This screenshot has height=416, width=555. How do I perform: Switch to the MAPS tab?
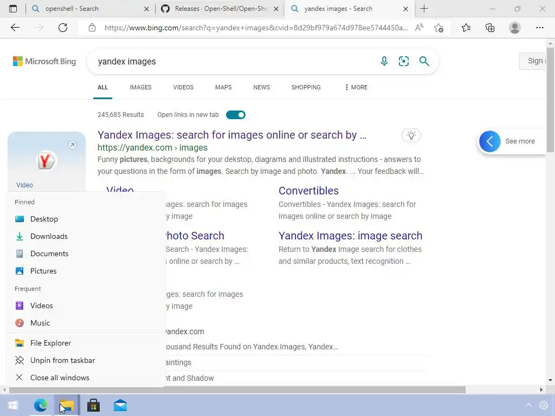coord(223,87)
